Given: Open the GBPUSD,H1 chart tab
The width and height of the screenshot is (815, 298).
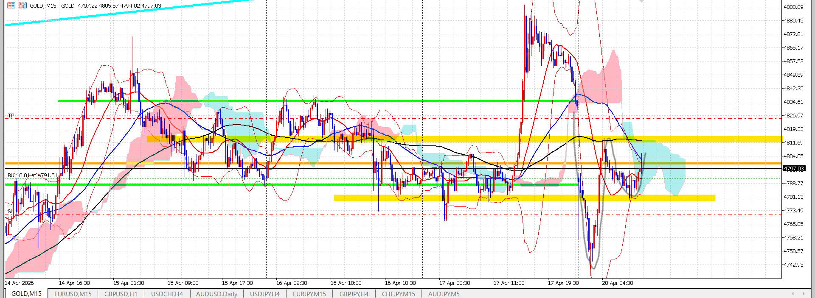Looking at the screenshot, I should (x=121, y=294).
